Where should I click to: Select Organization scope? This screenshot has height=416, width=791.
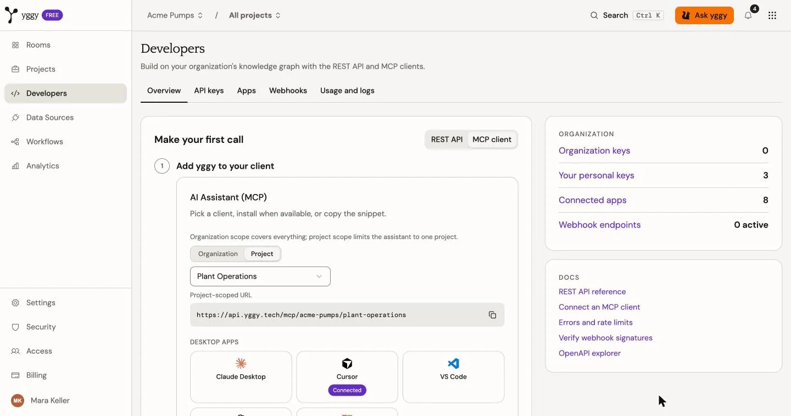click(218, 254)
